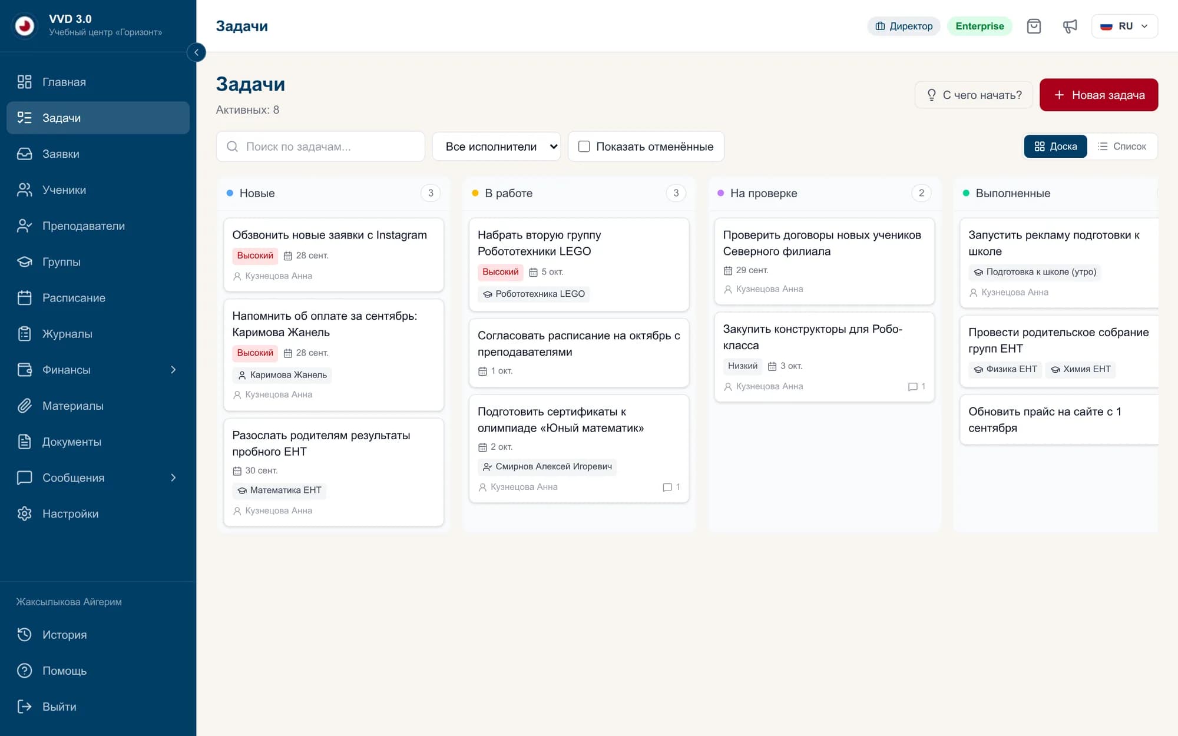The width and height of the screenshot is (1178, 736).
Task: Click the История clock icon in the sidebar
Action: [24, 634]
